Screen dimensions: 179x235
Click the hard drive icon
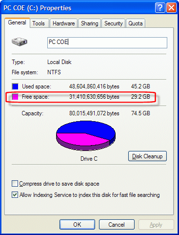20,42
